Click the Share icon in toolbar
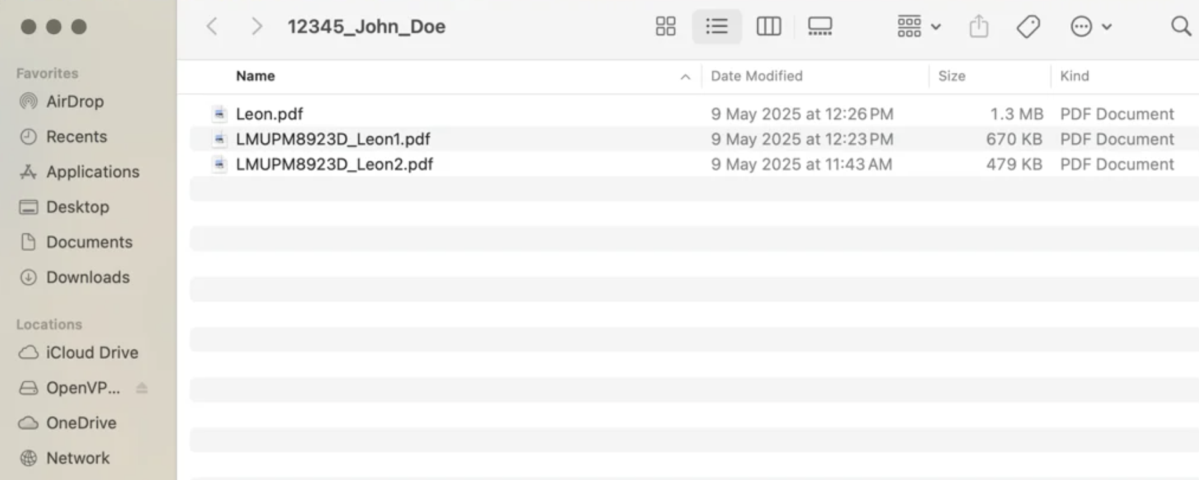This screenshot has height=480, width=1199. coord(978,26)
